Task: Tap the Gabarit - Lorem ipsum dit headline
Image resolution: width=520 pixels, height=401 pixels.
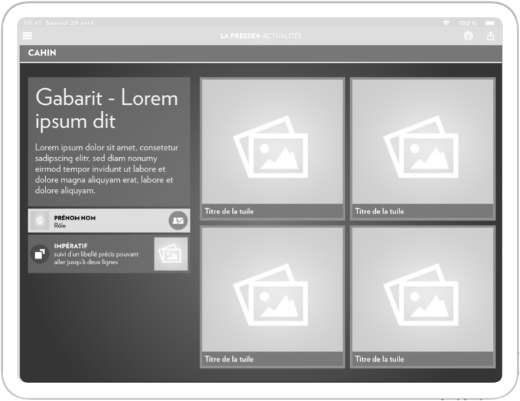Action: 106,109
